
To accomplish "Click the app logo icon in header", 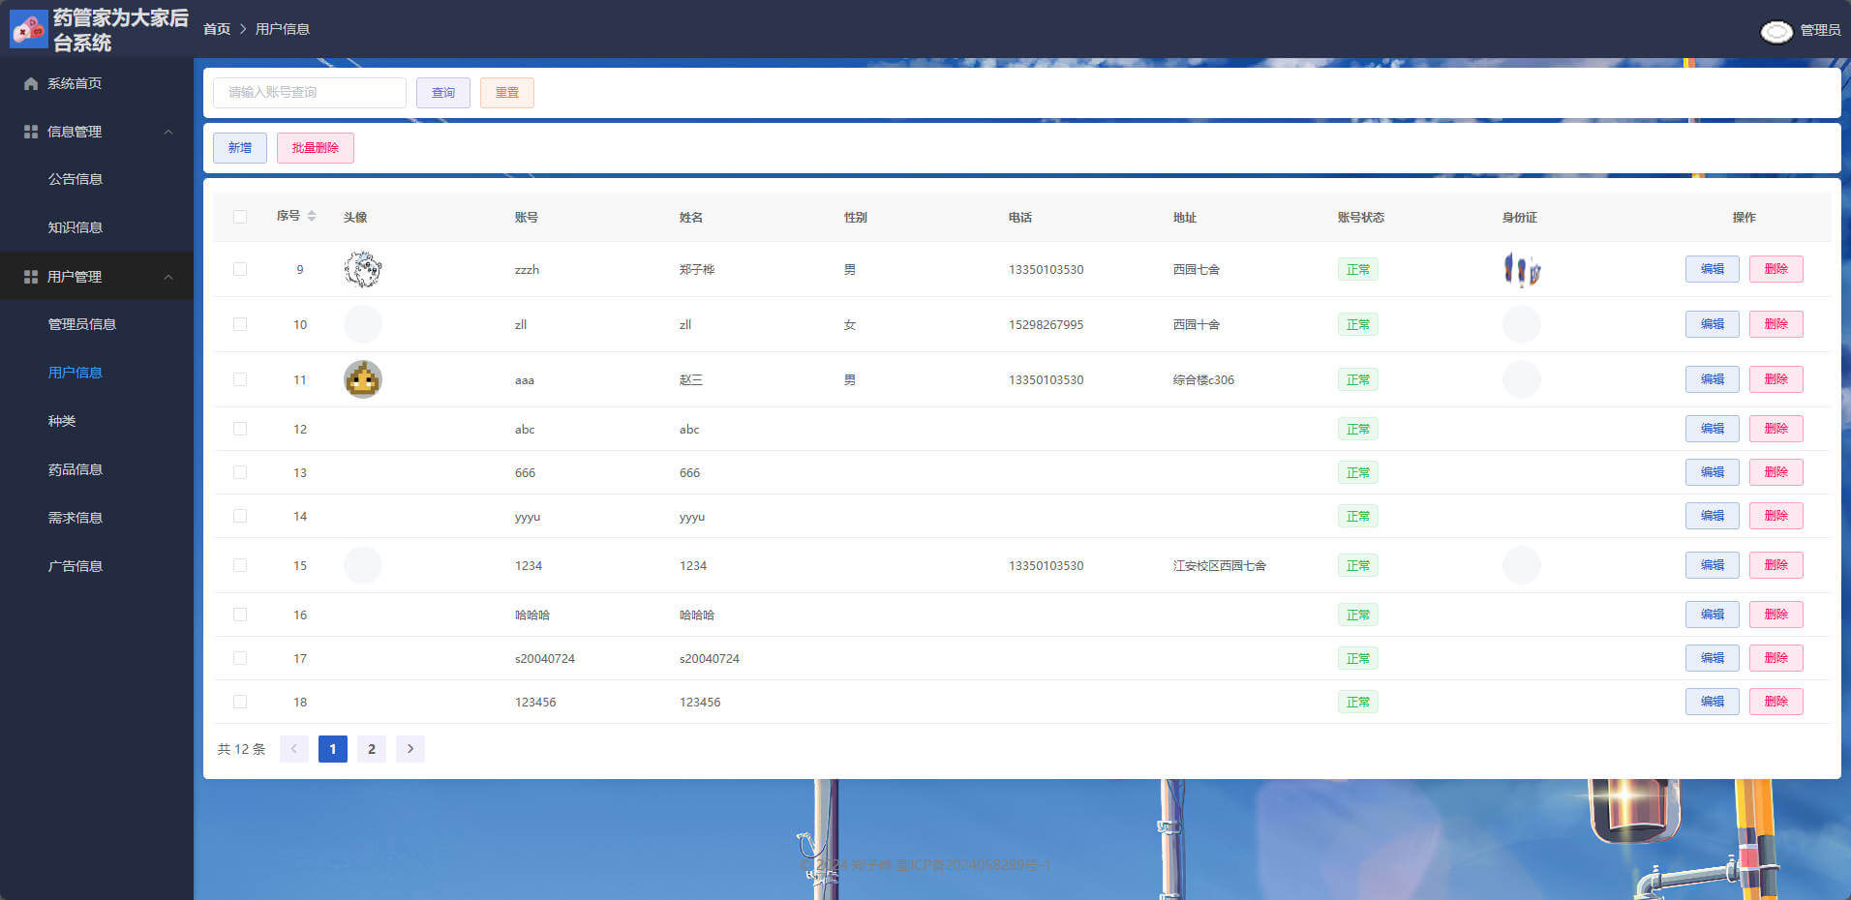I will (x=28, y=29).
